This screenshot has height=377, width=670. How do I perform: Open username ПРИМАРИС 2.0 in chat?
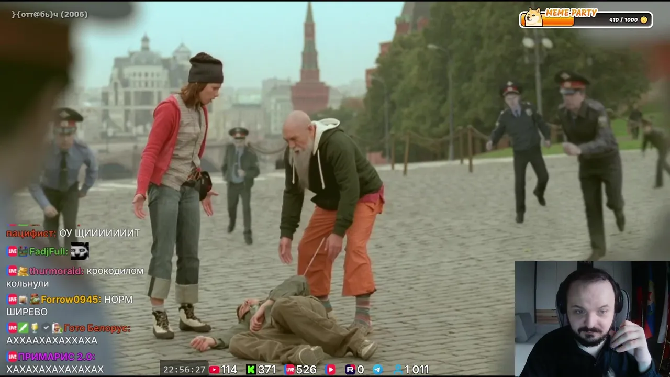tap(56, 357)
